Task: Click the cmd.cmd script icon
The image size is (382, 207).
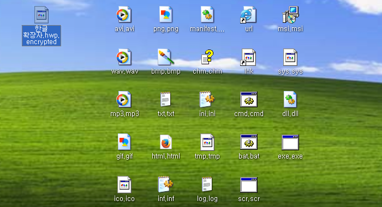Action: tap(249, 100)
